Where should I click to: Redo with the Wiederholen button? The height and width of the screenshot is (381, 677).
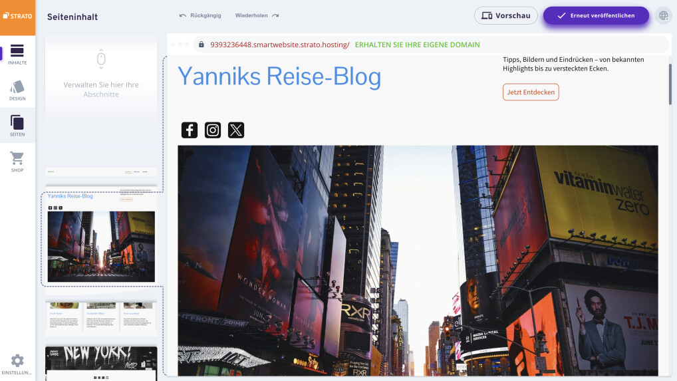[x=257, y=15]
